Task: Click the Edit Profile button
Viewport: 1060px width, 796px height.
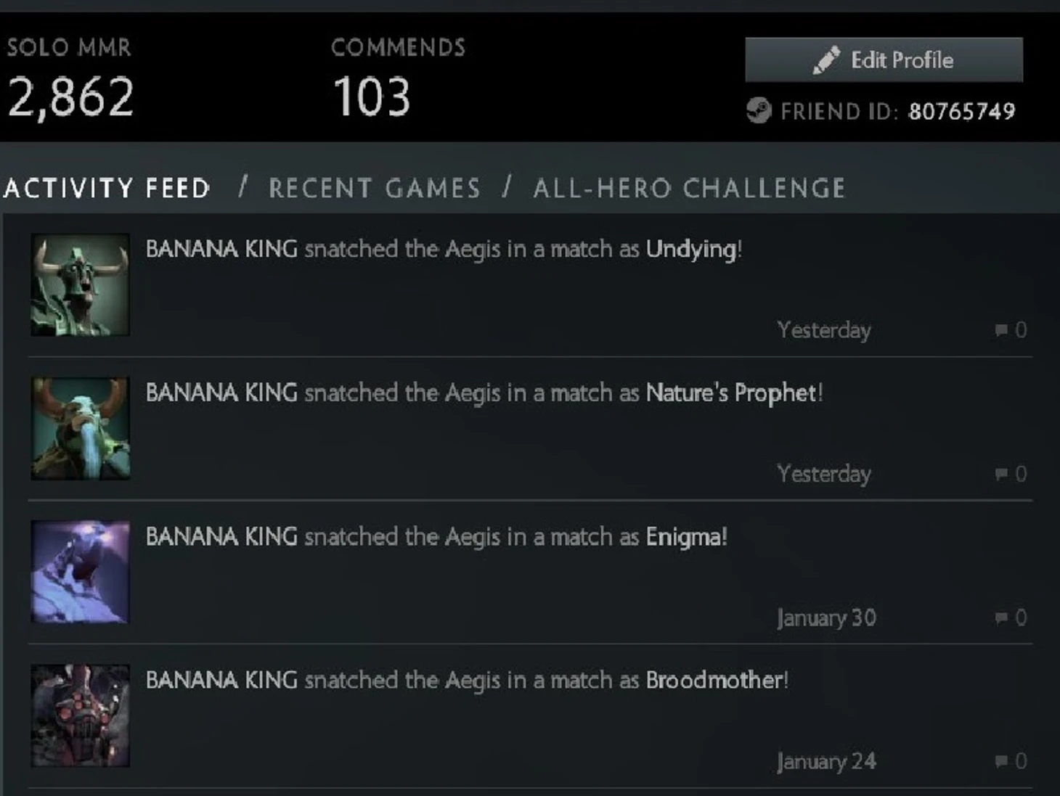Action: pos(884,60)
